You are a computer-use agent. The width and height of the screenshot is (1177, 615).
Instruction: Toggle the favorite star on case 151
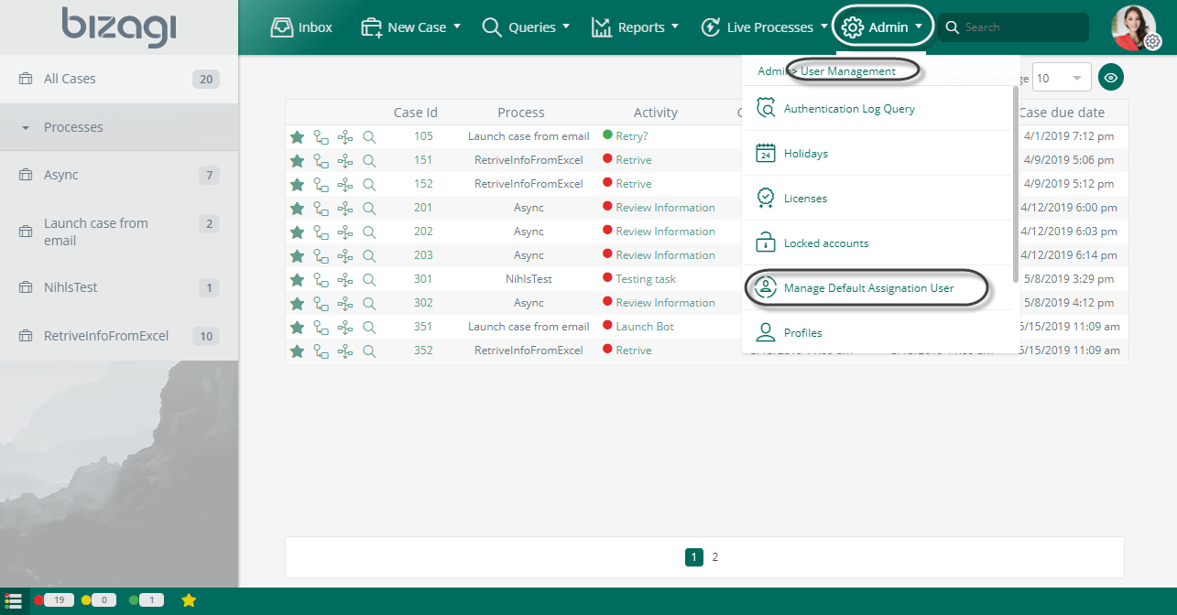[297, 160]
